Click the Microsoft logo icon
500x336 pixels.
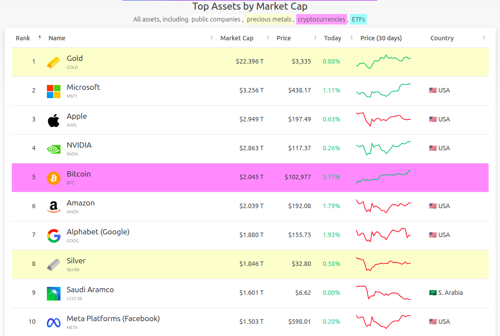[53, 92]
